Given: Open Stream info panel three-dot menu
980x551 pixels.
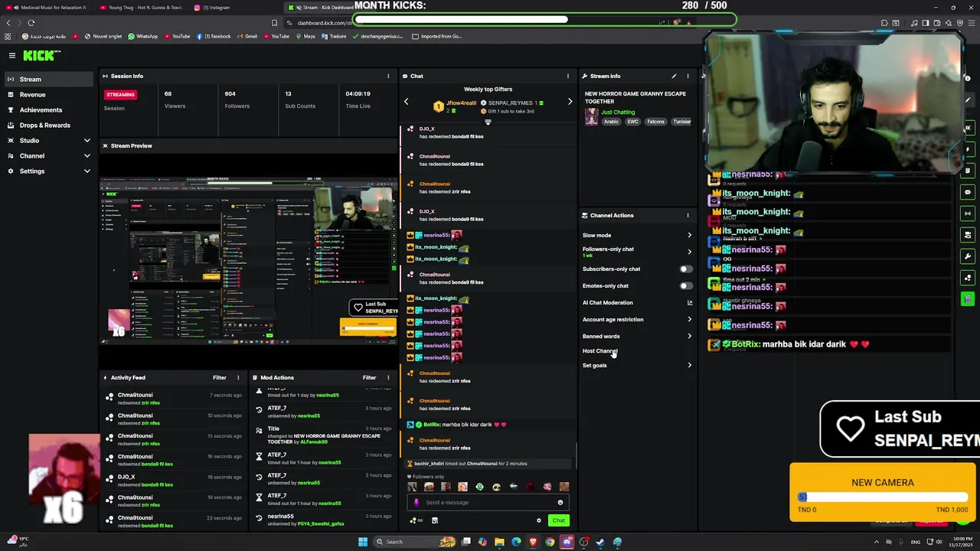Looking at the screenshot, I should pos(688,76).
